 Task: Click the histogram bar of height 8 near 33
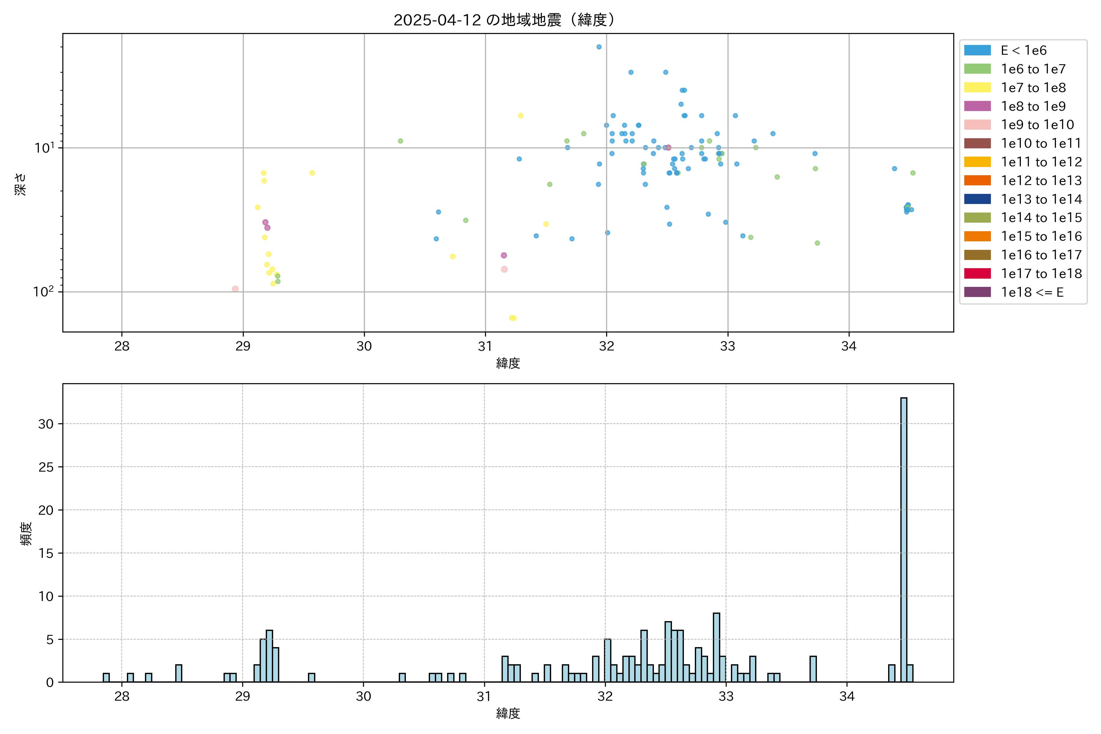tap(716, 647)
